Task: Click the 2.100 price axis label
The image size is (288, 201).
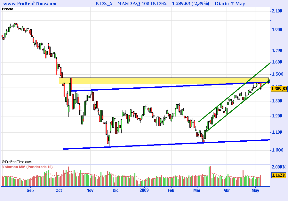Action: pyautogui.click(x=276, y=11)
